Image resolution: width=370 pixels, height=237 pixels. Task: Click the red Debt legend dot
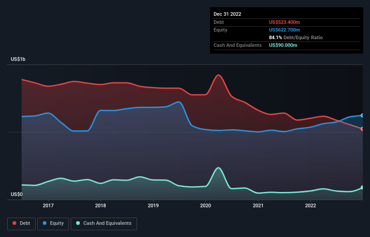point(14,223)
